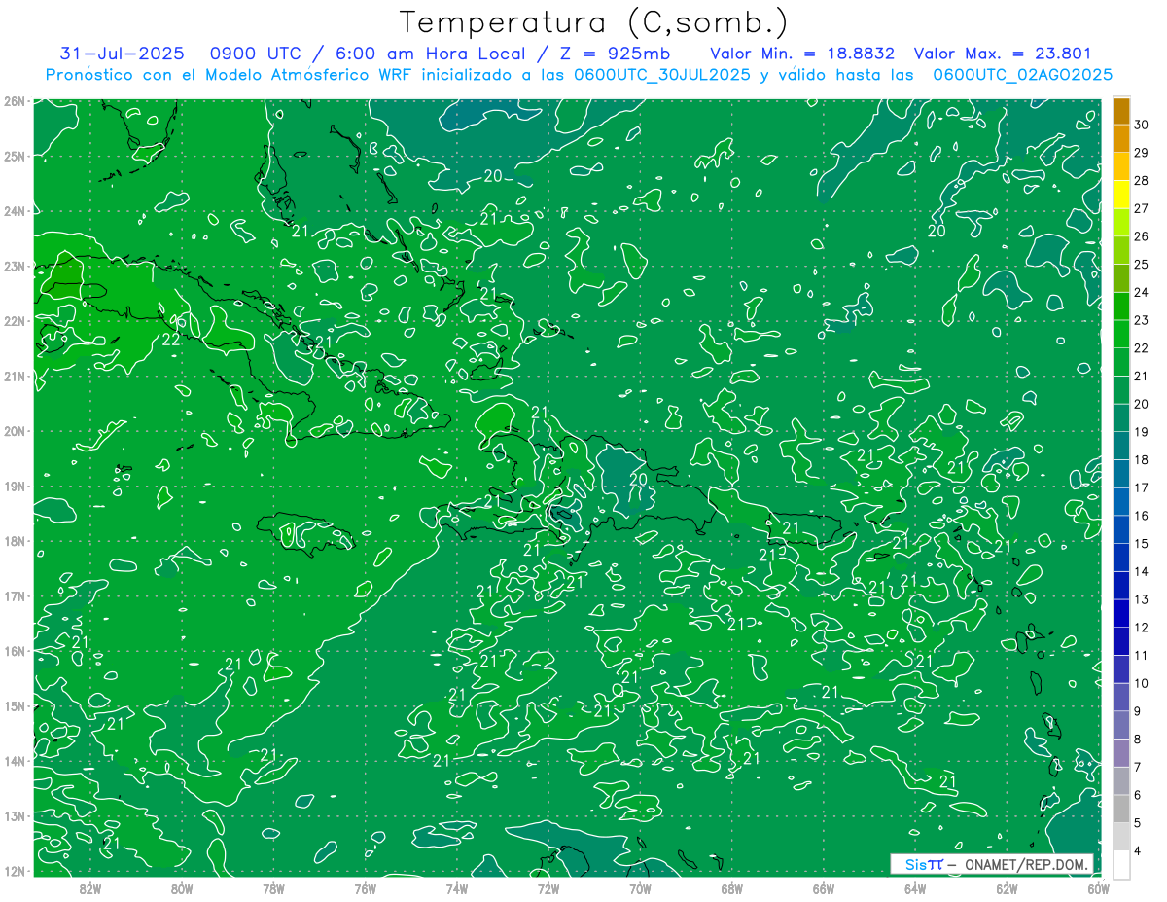
Task: Click the "22N" latitude axis label
Action: pos(14,321)
